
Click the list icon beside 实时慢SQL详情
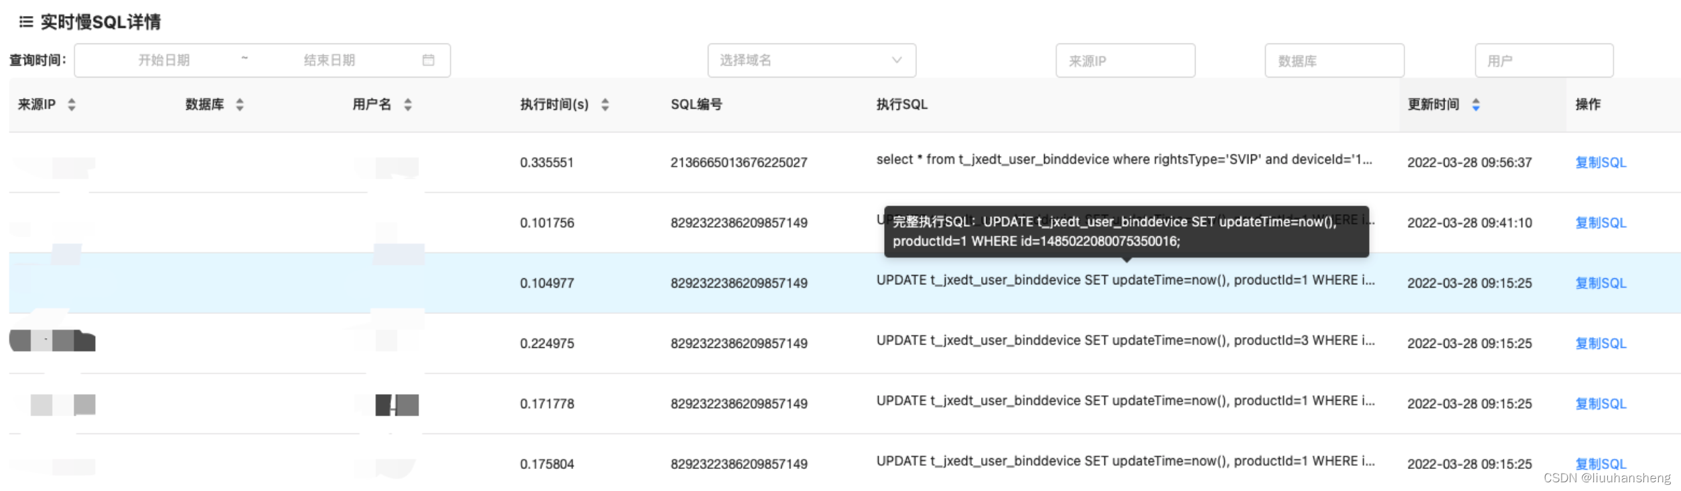coord(25,22)
